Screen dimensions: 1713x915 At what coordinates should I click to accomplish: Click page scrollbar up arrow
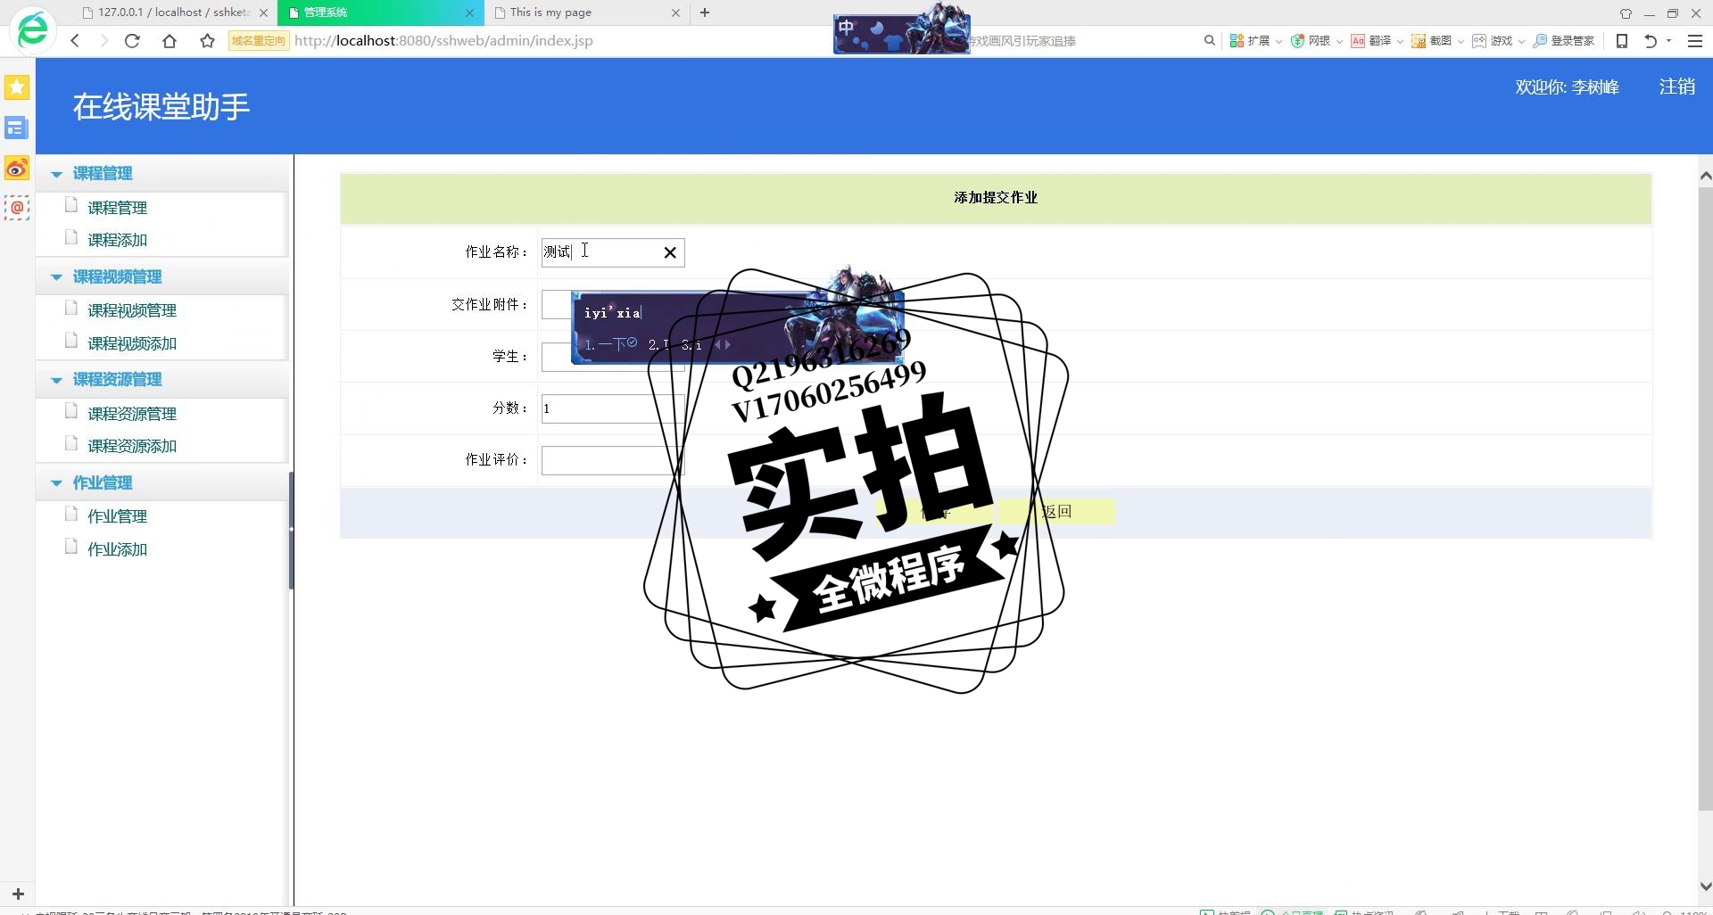(x=1705, y=176)
